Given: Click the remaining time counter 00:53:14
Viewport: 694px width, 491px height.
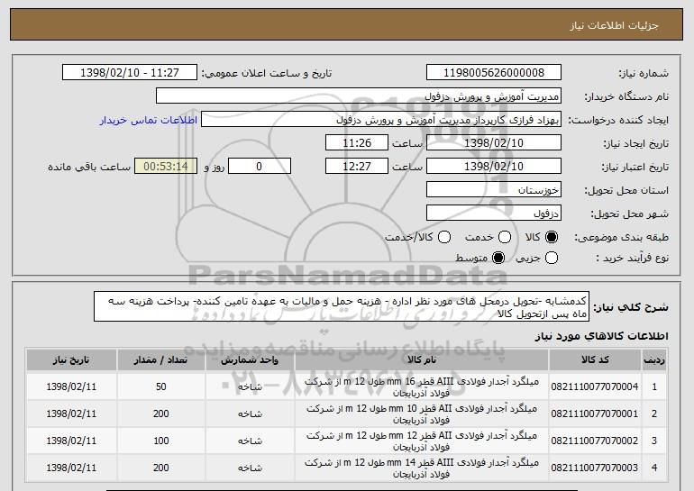Looking at the screenshot, I should tap(166, 167).
